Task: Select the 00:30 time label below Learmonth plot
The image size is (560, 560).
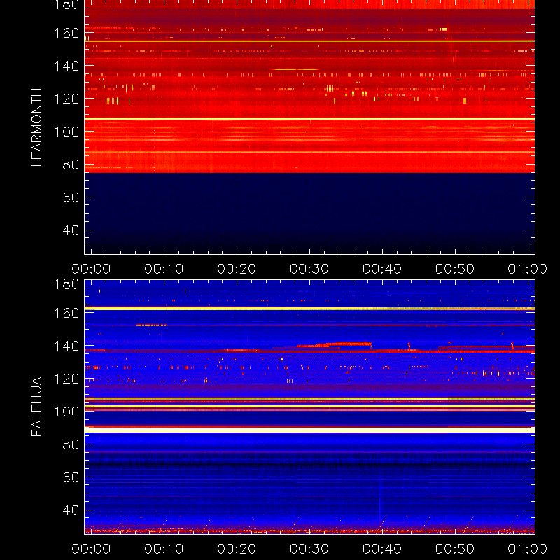Action: pyautogui.click(x=309, y=269)
